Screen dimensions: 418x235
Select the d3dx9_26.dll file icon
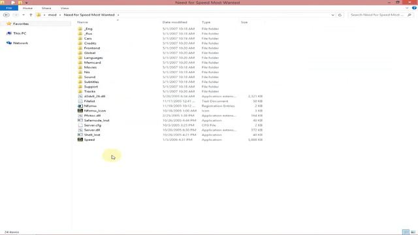(80, 96)
